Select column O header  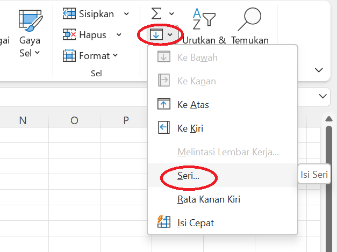pyautogui.click(x=74, y=120)
